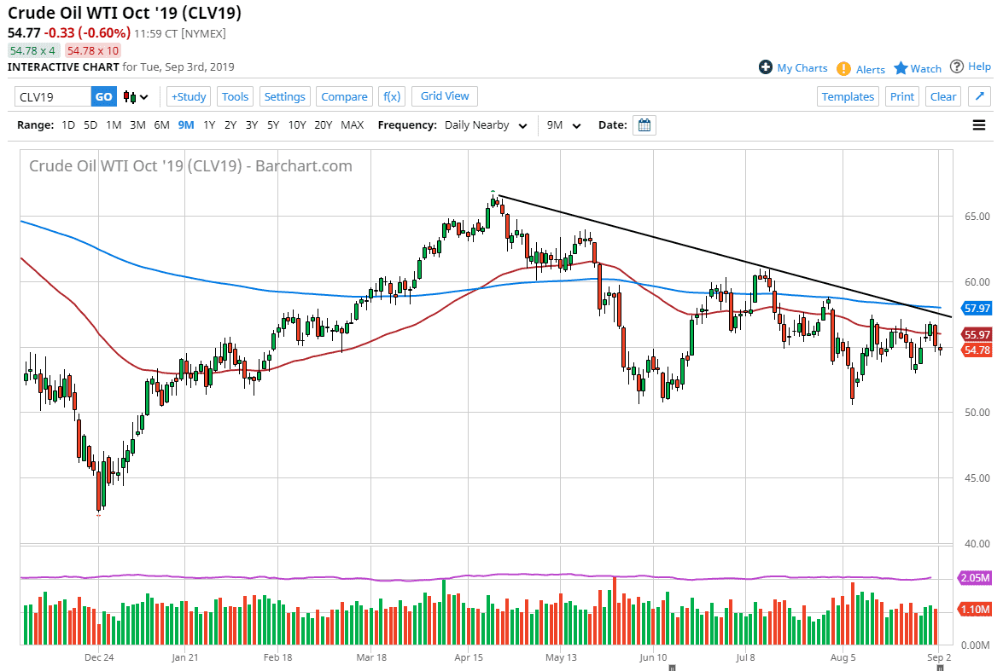The height and width of the screenshot is (671, 1003).
Task: Switch to Grid View
Action: coord(444,96)
